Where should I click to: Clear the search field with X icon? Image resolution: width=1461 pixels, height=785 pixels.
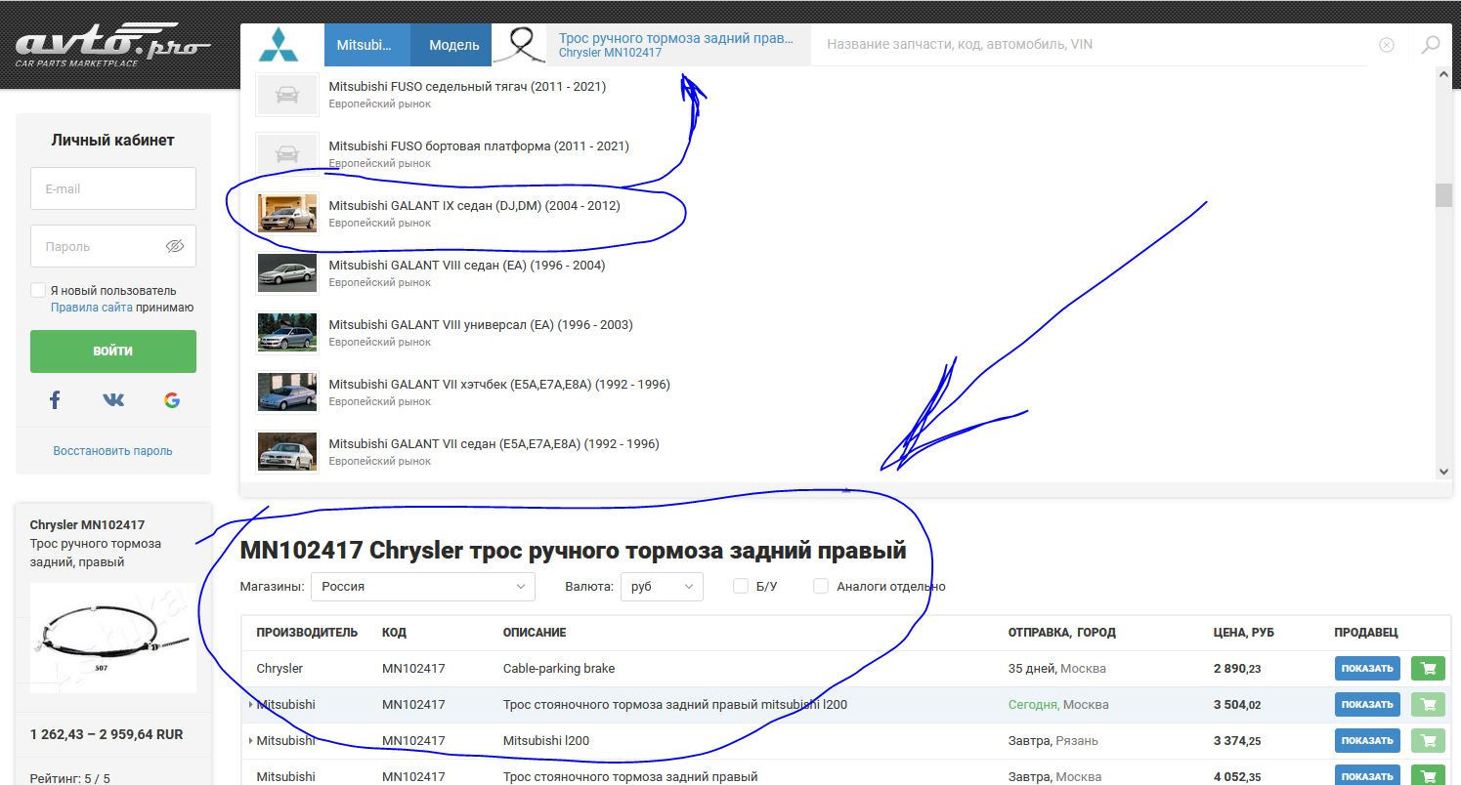(x=1386, y=45)
